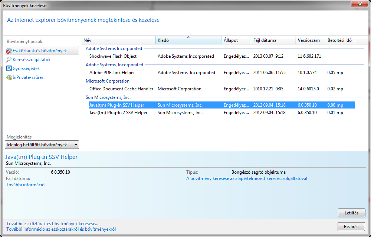The width and height of the screenshot is (371, 237).
Task: Select Keresésszolgáltatók add-on type
Action: coord(32,60)
